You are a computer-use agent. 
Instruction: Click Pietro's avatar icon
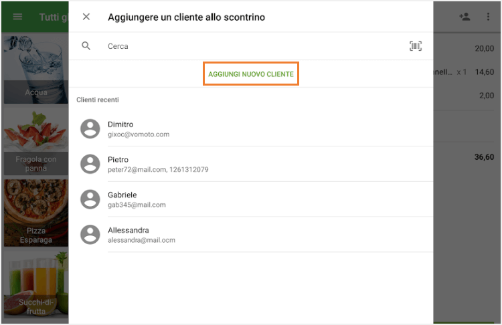click(x=90, y=164)
